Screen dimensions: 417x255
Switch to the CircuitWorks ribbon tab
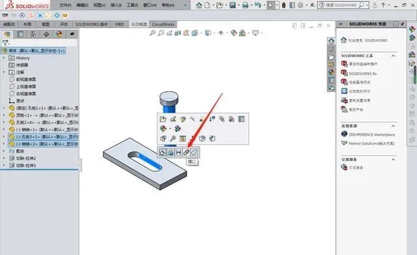tap(163, 24)
